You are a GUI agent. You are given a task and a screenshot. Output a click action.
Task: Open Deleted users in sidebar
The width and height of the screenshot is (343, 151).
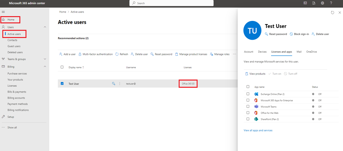(x=15, y=52)
